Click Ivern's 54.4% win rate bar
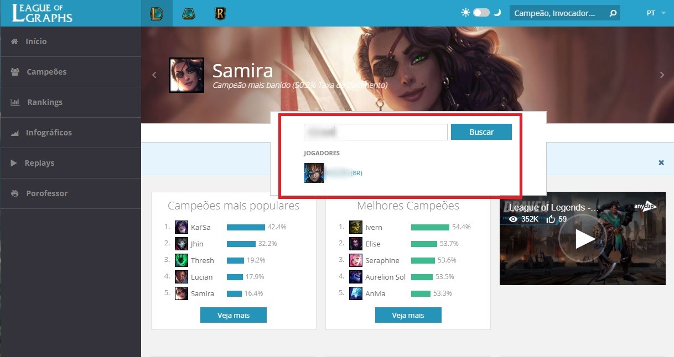 (x=430, y=227)
